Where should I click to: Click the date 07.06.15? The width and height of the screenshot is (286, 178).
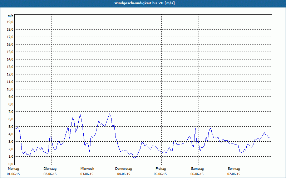tap(234, 174)
